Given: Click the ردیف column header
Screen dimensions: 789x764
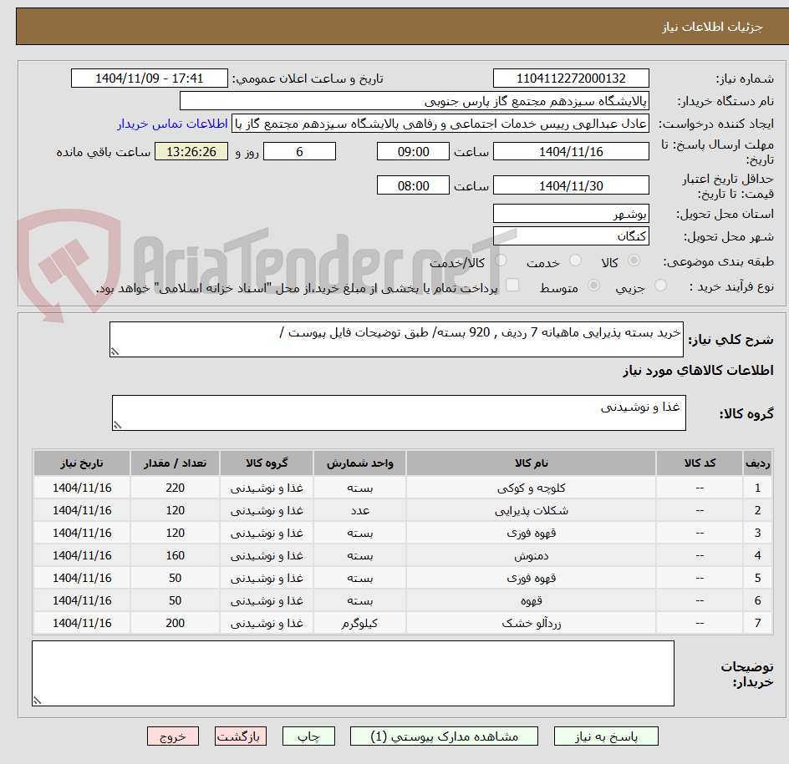Looking at the screenshot, I should 757,463.
